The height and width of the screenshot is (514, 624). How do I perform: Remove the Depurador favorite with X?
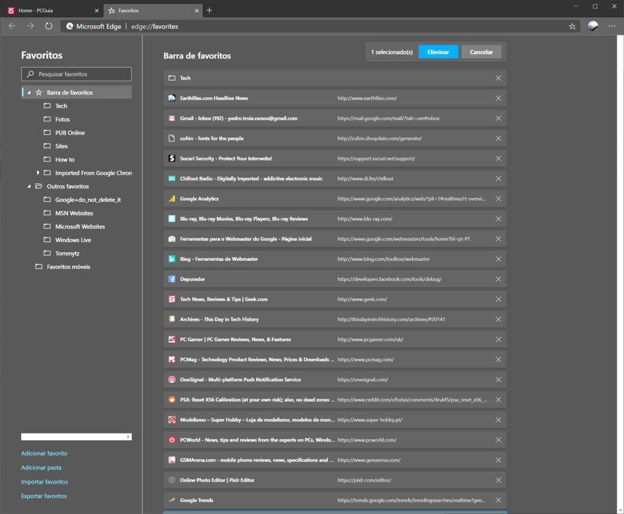click(x=498, y=279)
